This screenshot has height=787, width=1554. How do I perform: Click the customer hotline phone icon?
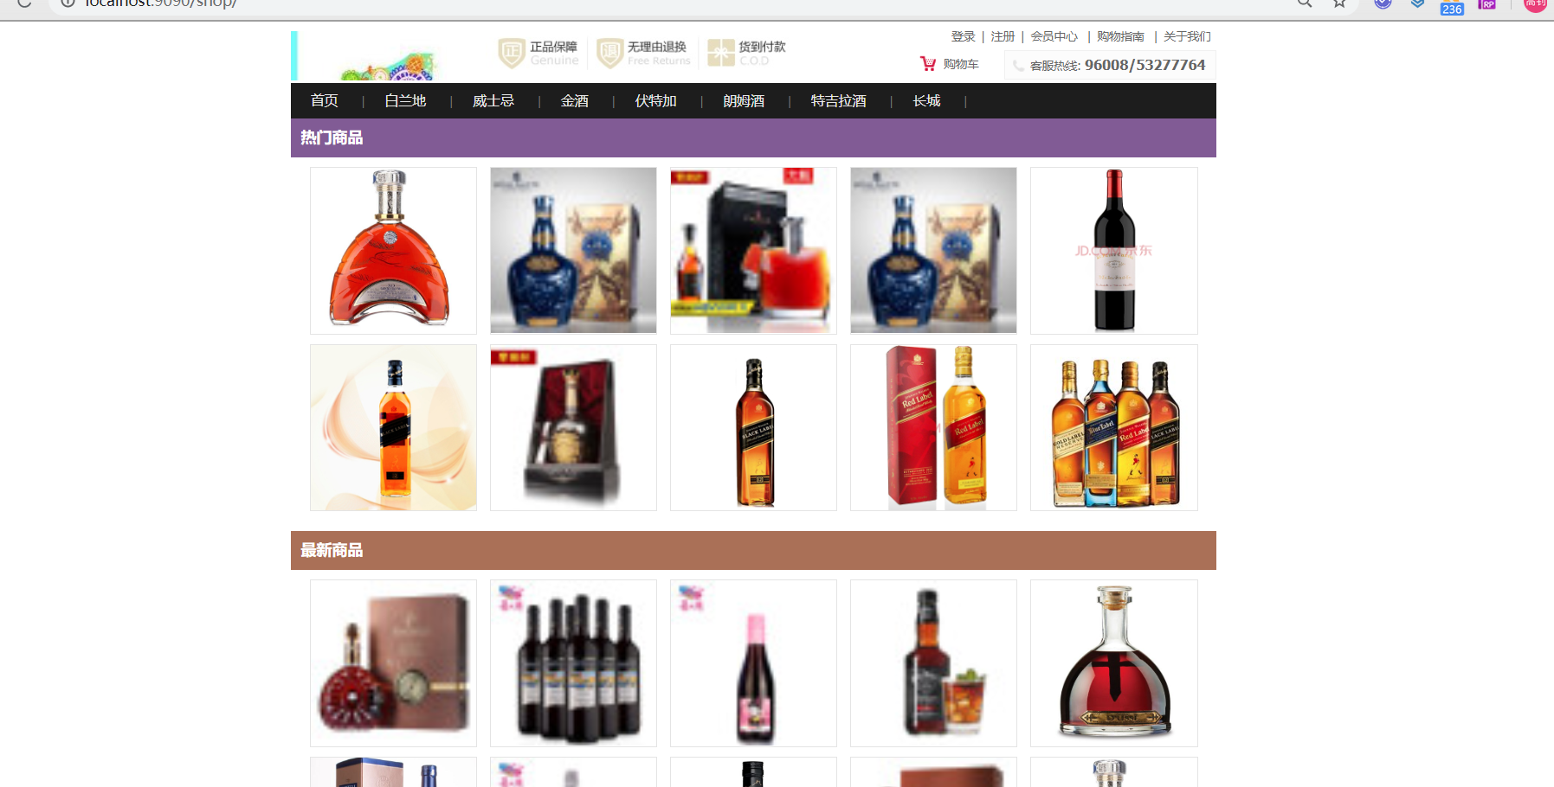click(1018, 66)
